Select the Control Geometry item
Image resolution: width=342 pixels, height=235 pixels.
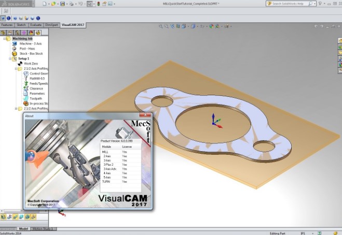coord(39,74)
